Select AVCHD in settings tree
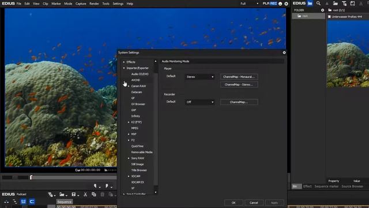 135,80
